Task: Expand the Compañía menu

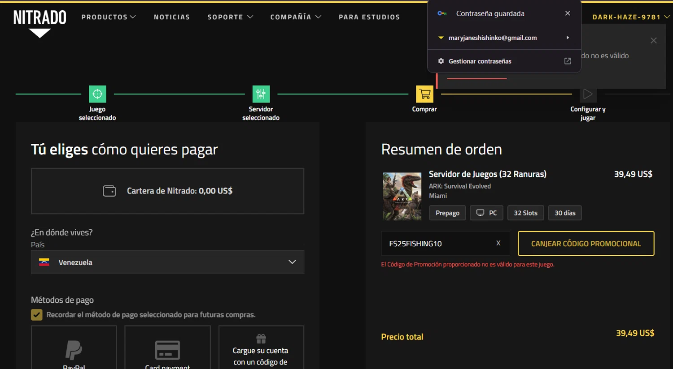Action: pyautogui.click(x=296, y=17)
